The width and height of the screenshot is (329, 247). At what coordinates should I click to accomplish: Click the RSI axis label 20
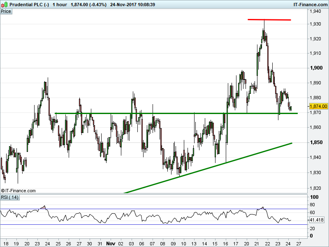(312, 228)
